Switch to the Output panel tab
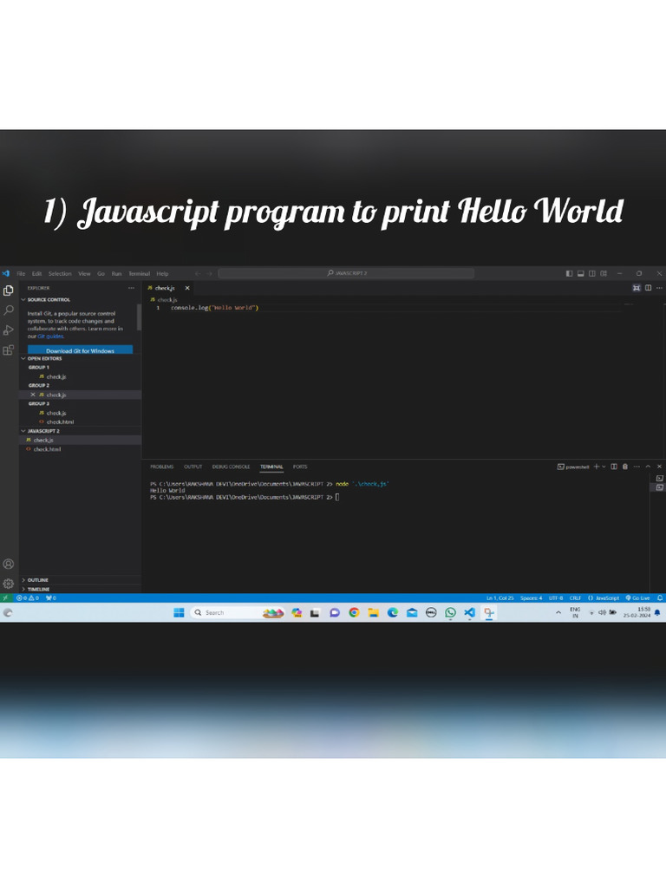 click(193, 467)
